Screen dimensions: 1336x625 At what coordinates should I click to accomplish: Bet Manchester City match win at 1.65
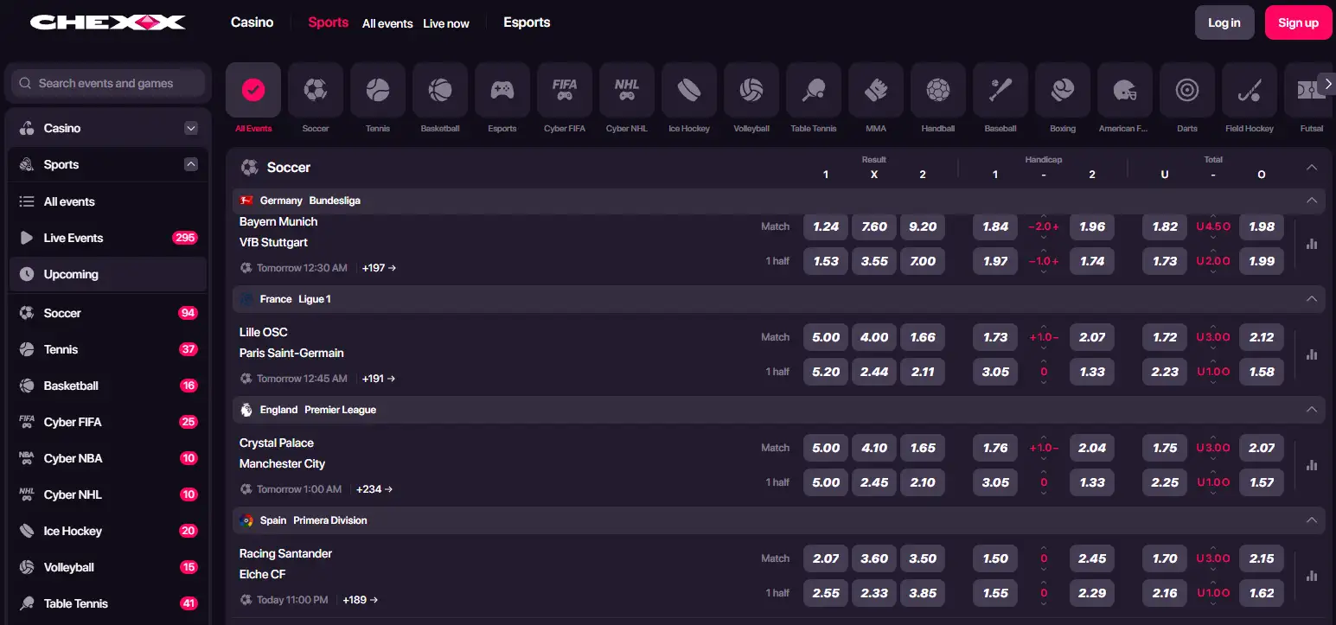tap(923, 448)
